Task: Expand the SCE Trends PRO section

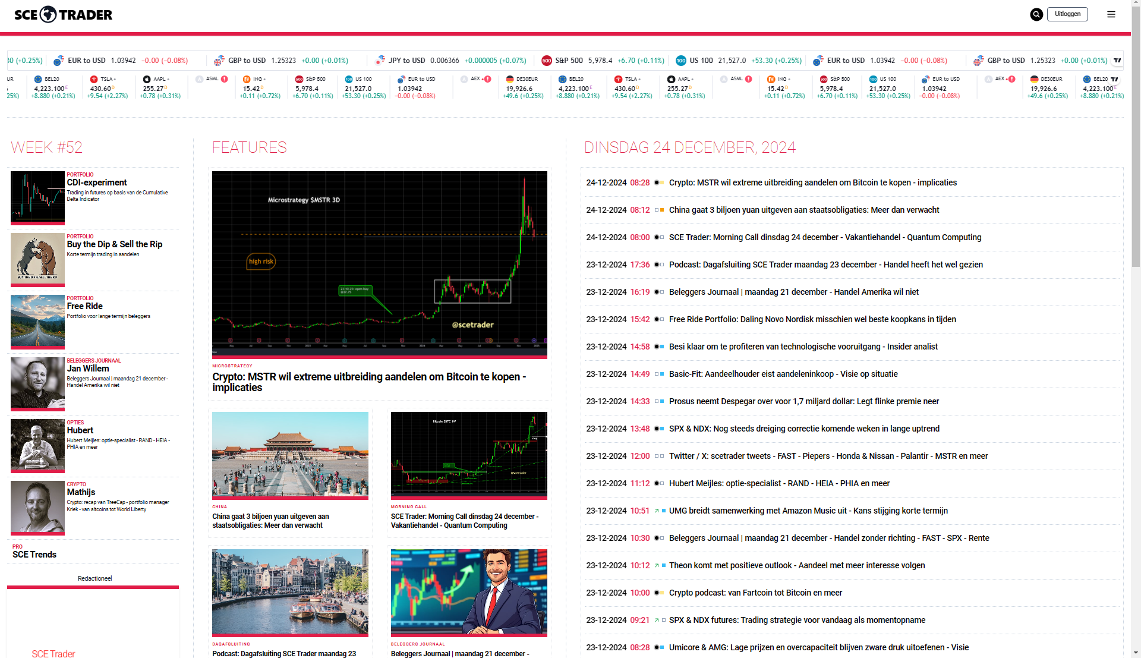Action: [x=34, y=554]
